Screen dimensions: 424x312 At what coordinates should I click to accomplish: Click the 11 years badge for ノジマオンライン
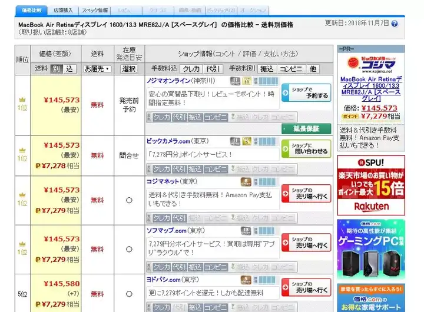click(235, 81)
